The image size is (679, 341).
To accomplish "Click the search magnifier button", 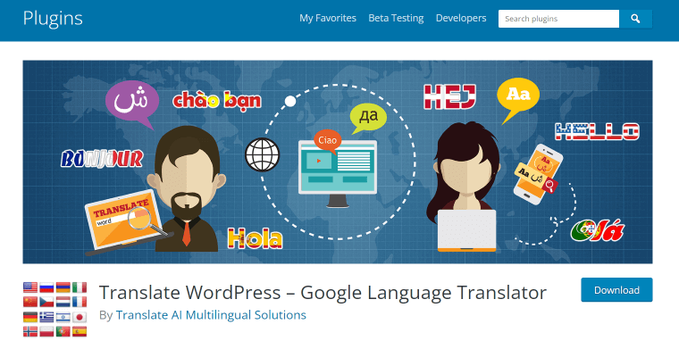I will coord(635,19).
